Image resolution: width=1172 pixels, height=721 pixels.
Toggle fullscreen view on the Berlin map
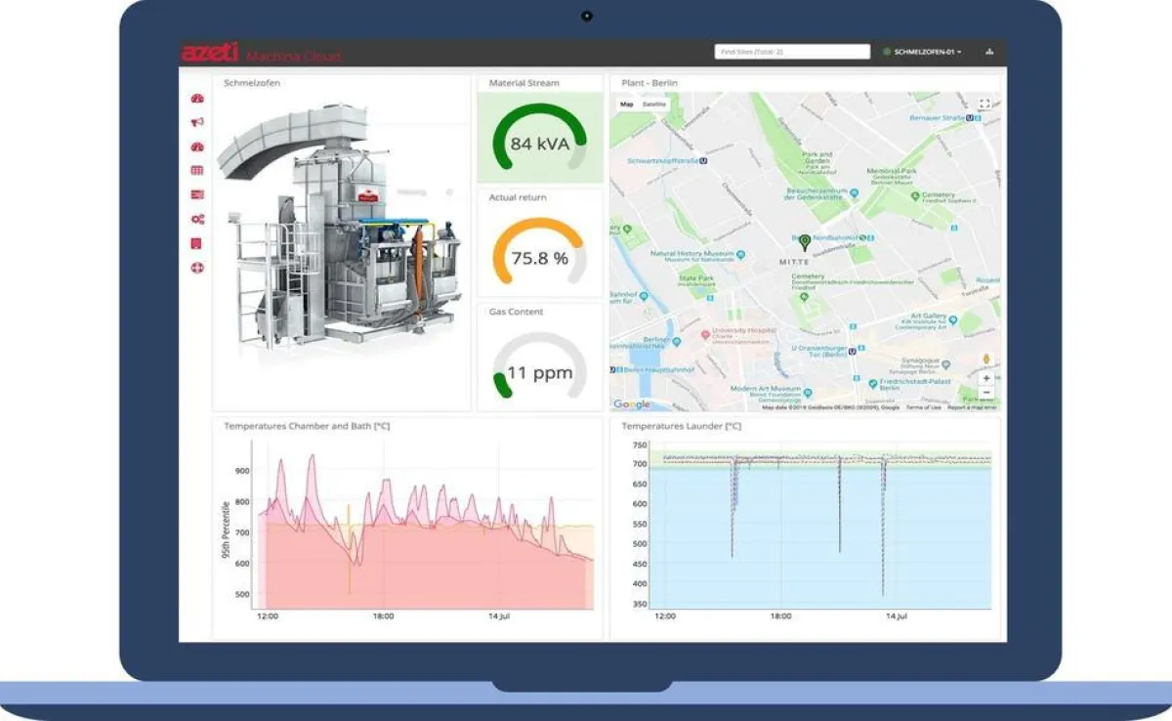click(x=984, y=104)
